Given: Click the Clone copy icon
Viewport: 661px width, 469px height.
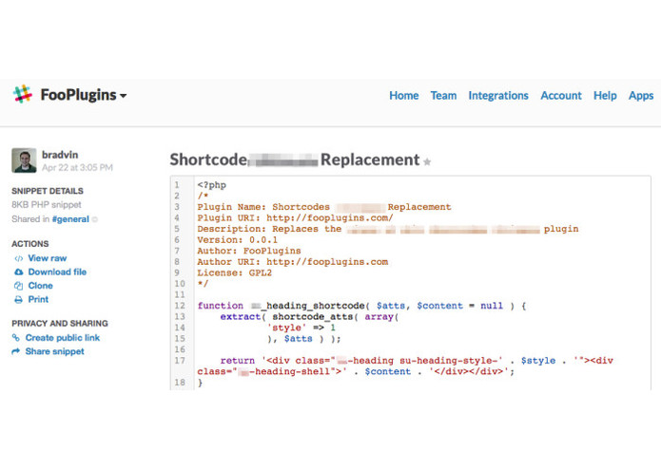Looking at the screenshot, I should point(19,286).
